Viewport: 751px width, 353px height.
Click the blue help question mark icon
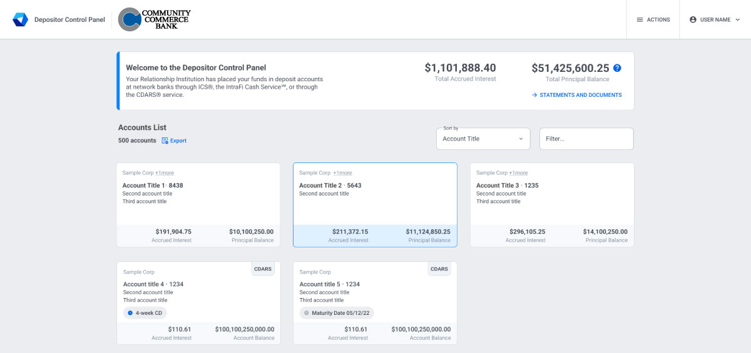617,68
